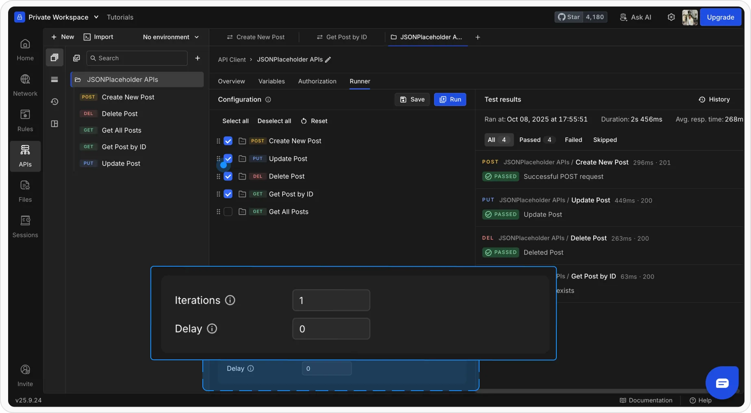The height and width of the screenshot is (413, 751).
Task: Open the Sessions sidebar icon
Action: (25, 226)
